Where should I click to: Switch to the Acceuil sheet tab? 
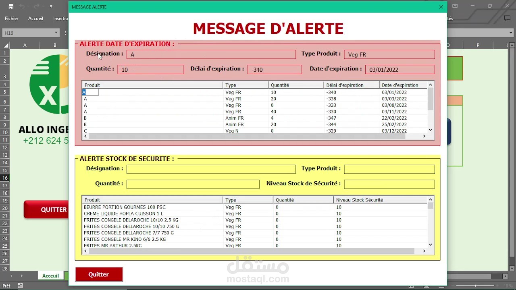tap(50, 275)
